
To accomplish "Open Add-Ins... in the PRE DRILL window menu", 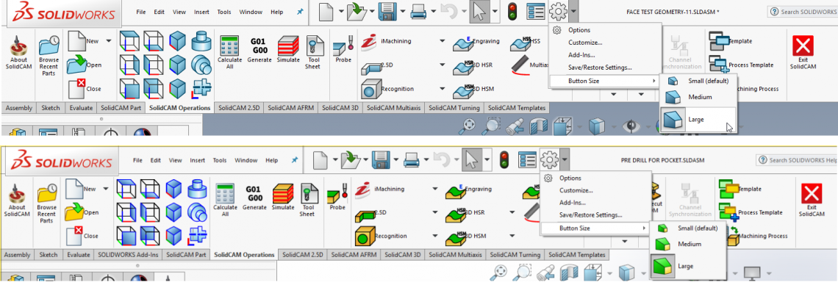I will 573,203.
